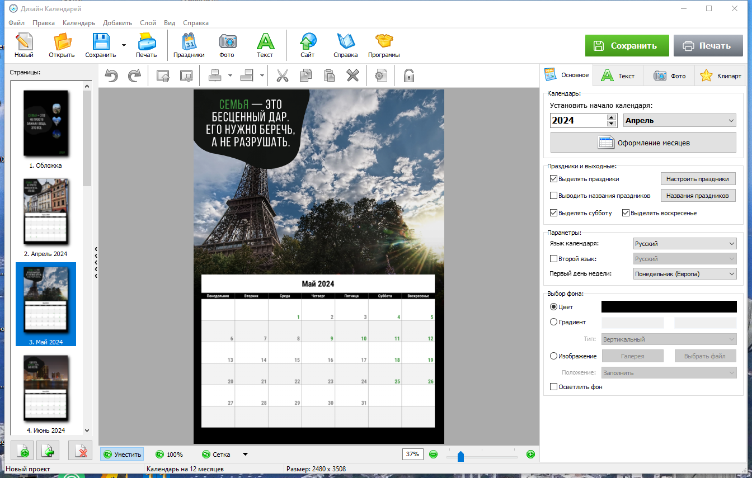Open the Апрель month dropdown
The width and height of the screenshot is (752, 478).
[680, 120]
